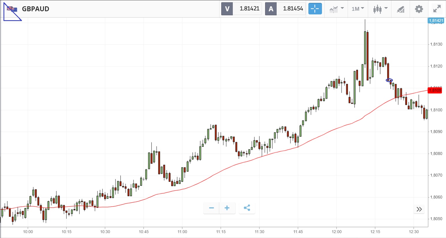The height and width of the screenshot is (238, 446).
Task: Click the blue 1.81421 current price label
Action: point(436,21)
